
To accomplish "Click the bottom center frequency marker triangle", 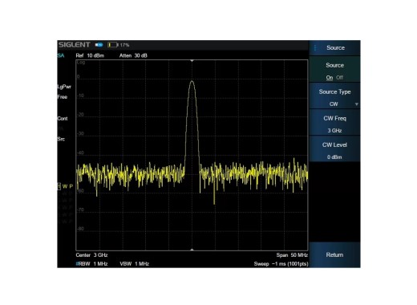I will coord(192,250).
